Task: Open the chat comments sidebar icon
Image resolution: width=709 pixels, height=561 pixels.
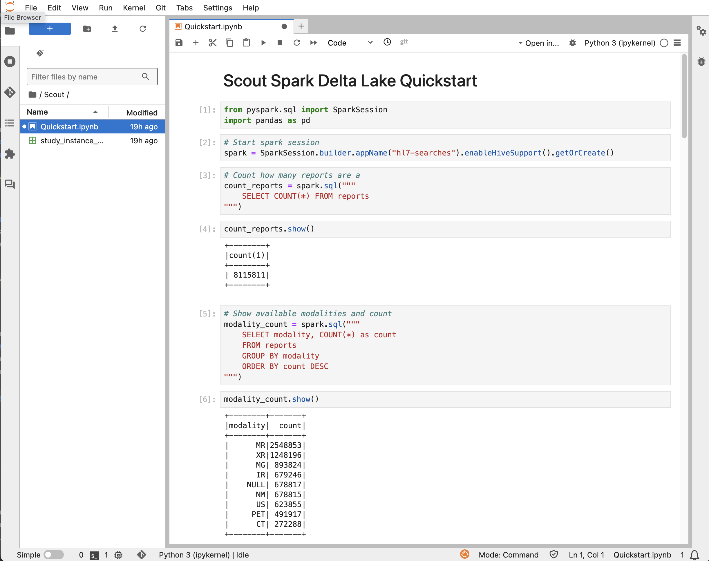Action: tap(10, 184)
